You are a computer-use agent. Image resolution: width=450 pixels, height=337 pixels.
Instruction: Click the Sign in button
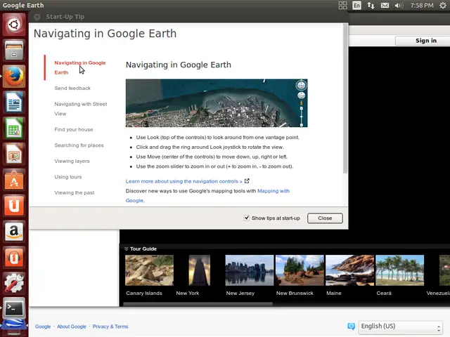pos(422,41)
